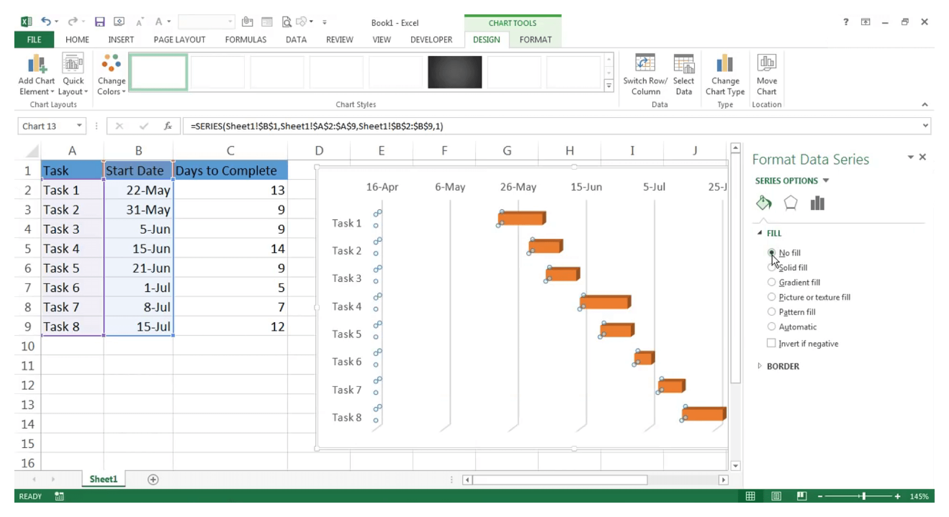Click the DESIGN ribbon tab
The image size is (949, 517).
tap(486, 39)
